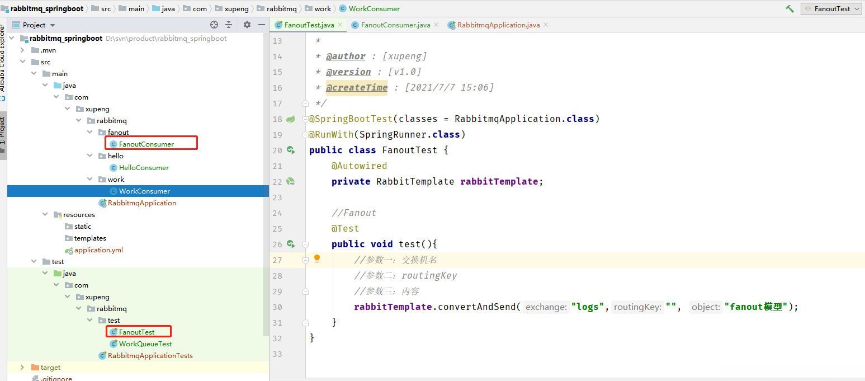Open the FanoutTest run configuration dropdown
This screenshot has height=381, width=865.
coord(831,8)
